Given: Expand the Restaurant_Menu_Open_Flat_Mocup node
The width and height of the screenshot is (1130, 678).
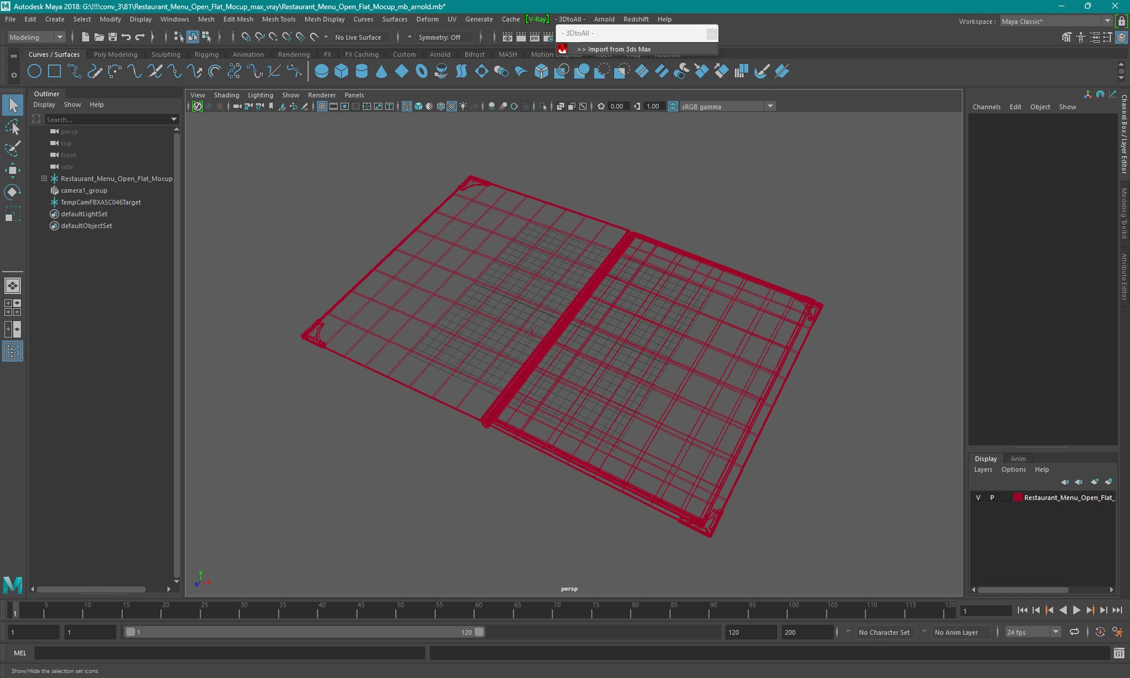Looking at the screenshot, I should tap(45, 178).
